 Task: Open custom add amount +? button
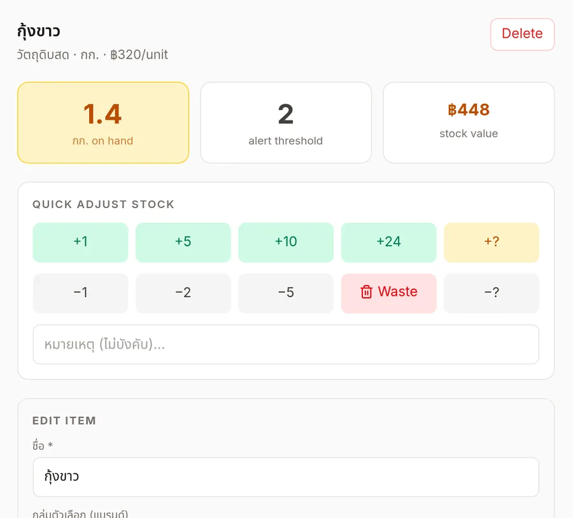pos(492,242)
